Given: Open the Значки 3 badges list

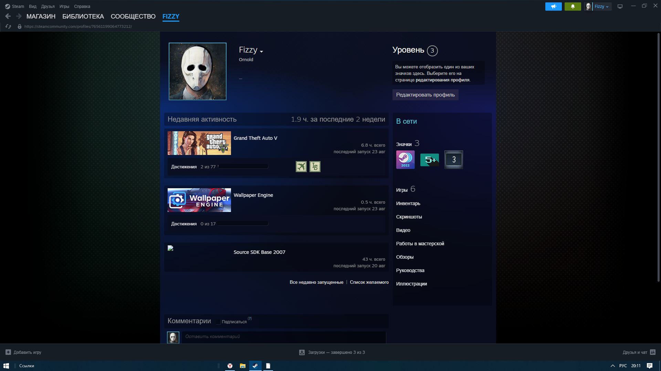Looking at the screenshot, I should click(408, 144).
